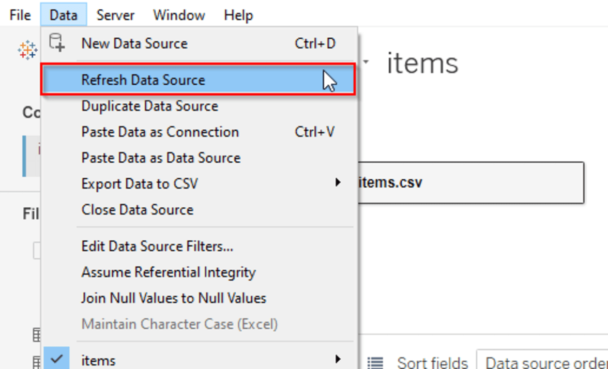Choose Close Data Source
608x369 pixels.
[x=138, y=210]
